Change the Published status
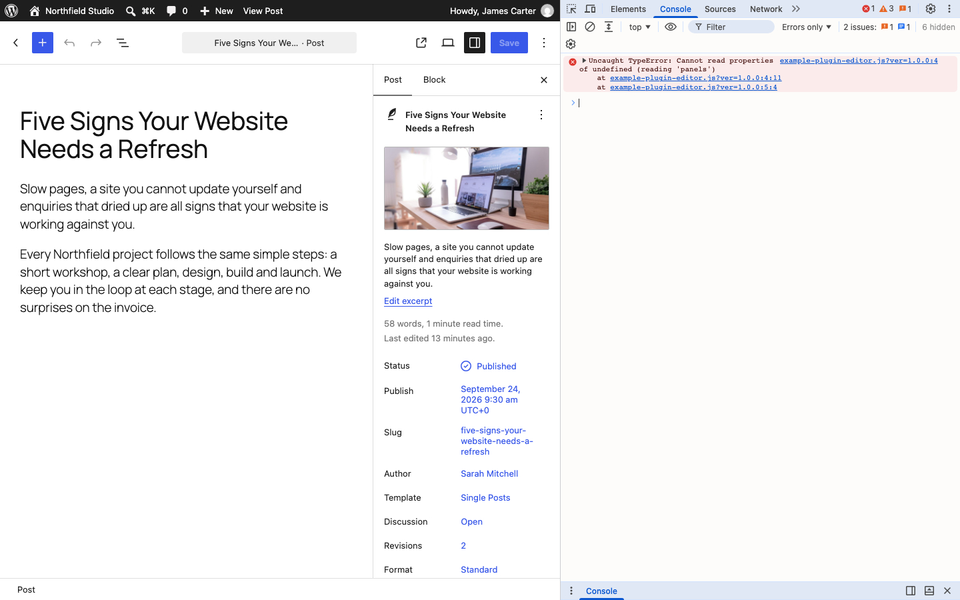The width and height of the screenshot is (960, 600). [489, 366]
